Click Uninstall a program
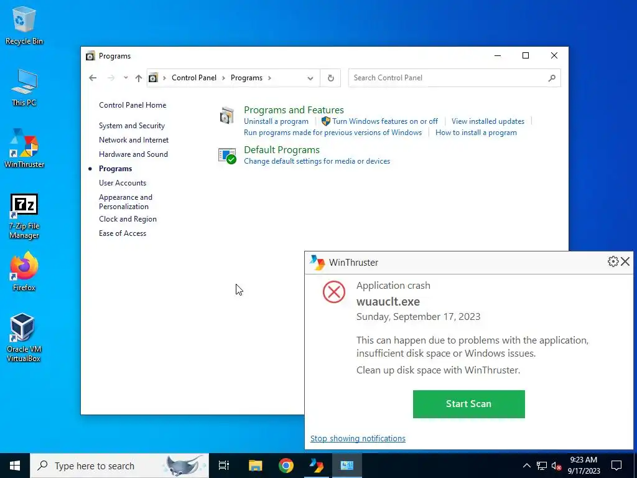Screen dimensions: 637x478 pyautogui.click(x=276, y=121)
